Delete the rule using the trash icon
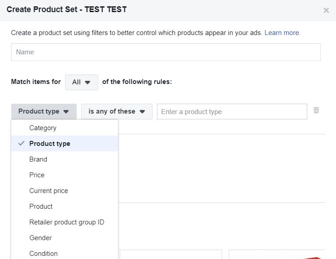 click(x=316, y=110)
